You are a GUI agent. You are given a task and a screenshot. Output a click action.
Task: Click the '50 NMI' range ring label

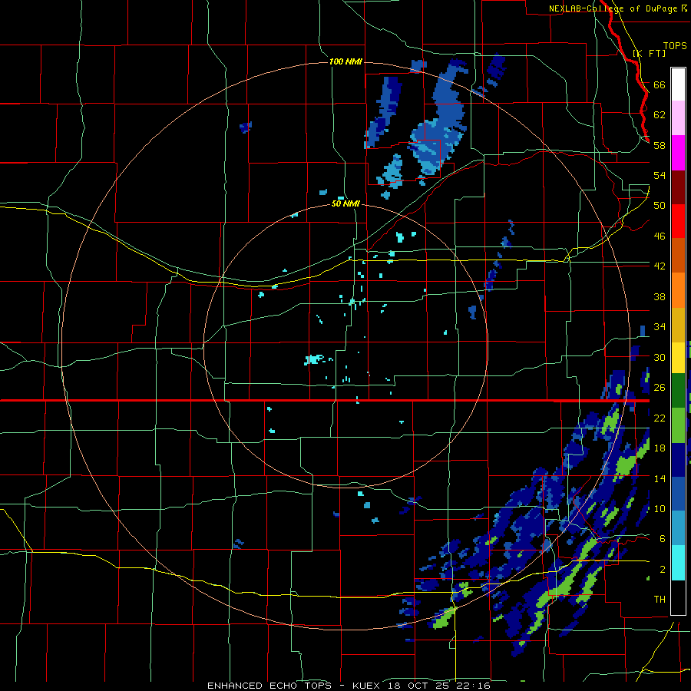coord(345,204)
